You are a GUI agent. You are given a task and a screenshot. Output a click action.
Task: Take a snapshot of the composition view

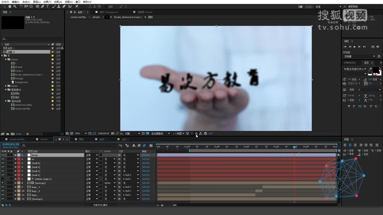pyautogui.click(x=113, y=133)
